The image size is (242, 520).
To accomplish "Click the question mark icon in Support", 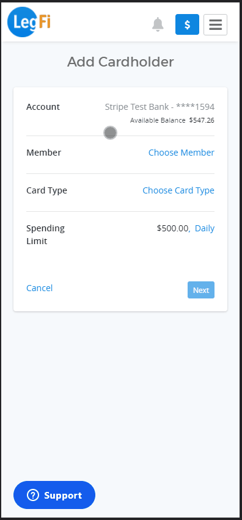I will (33, 495).
